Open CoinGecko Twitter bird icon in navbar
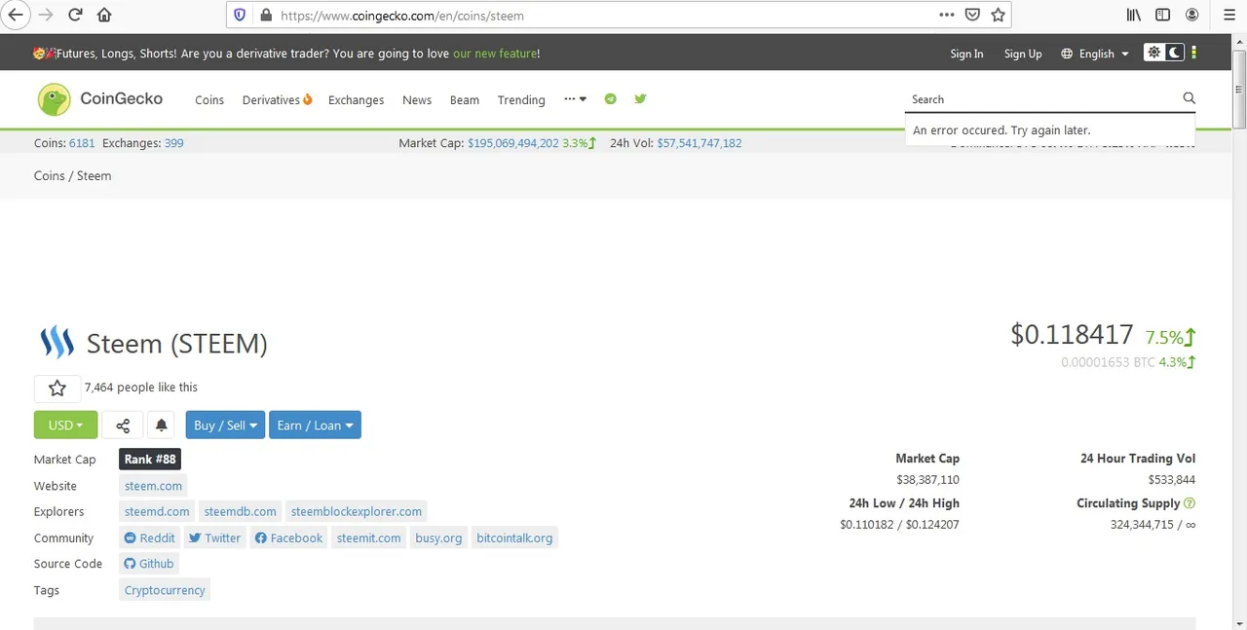 640,98
